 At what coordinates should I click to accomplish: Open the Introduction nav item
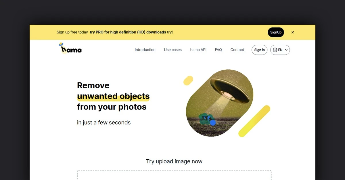click(145, 50)
